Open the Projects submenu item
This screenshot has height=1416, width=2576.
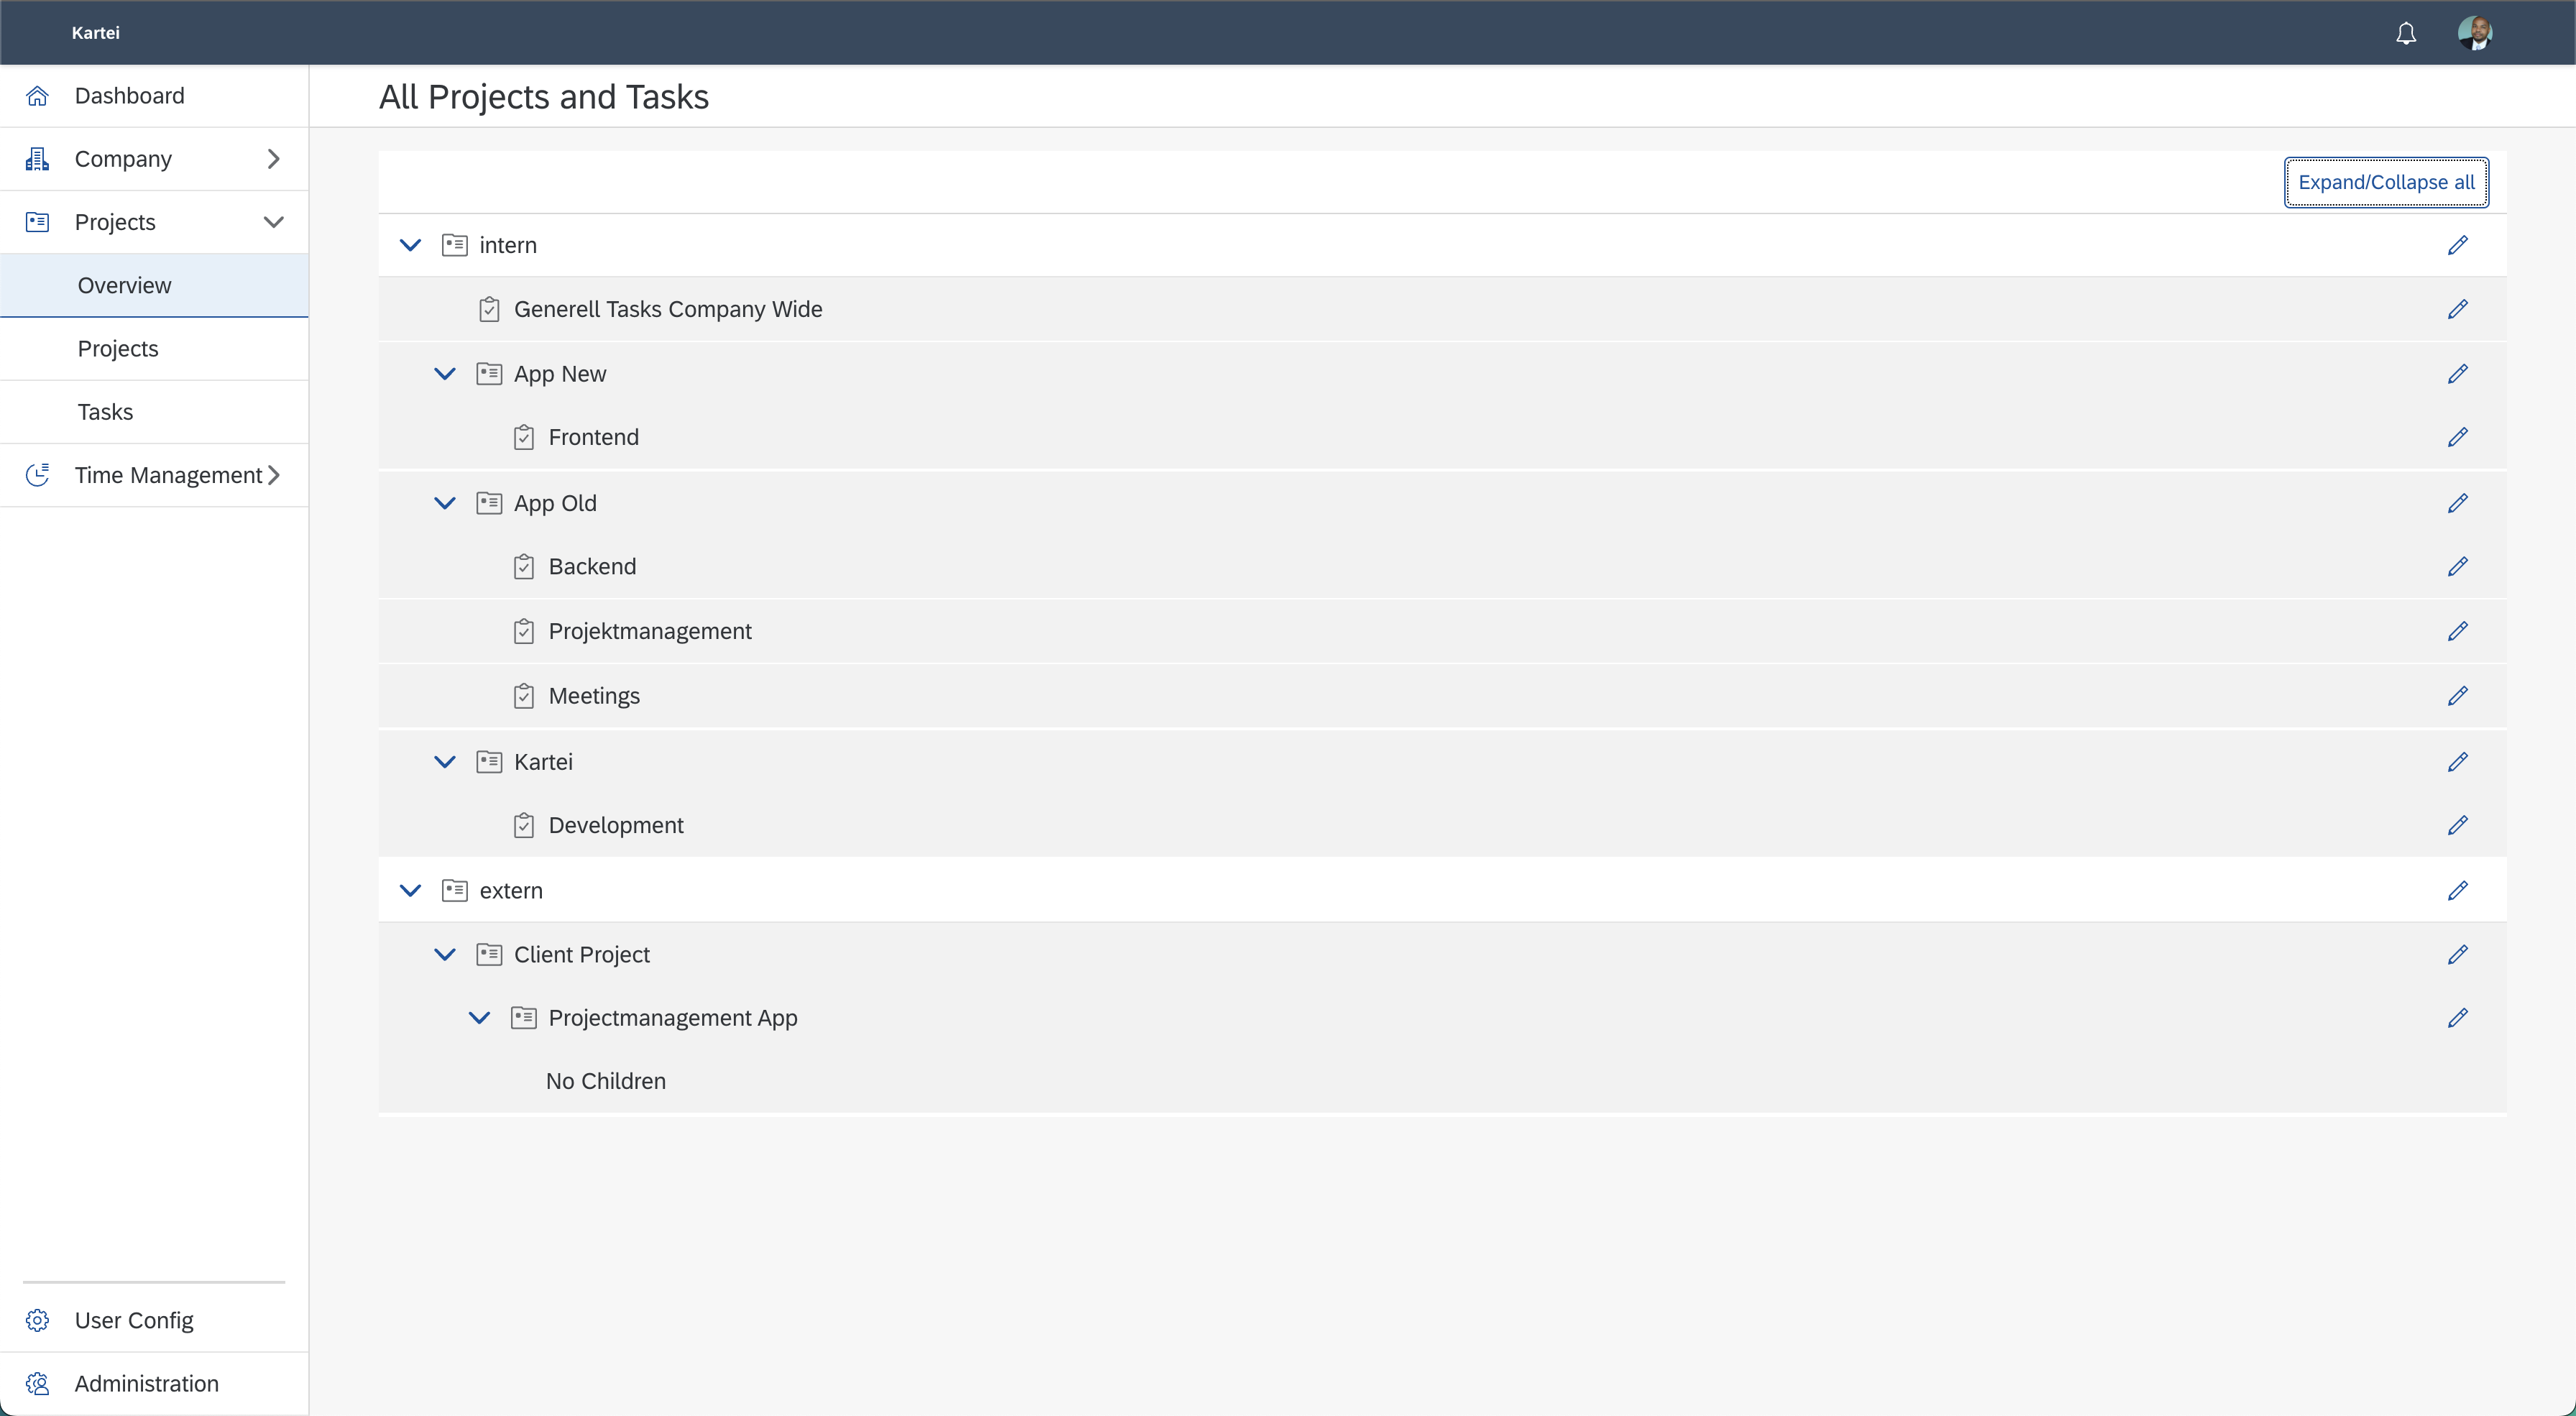click(x=154, y=349)
